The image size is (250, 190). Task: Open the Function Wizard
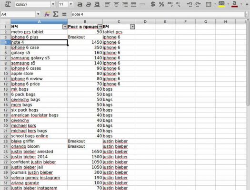coord(47,14)
